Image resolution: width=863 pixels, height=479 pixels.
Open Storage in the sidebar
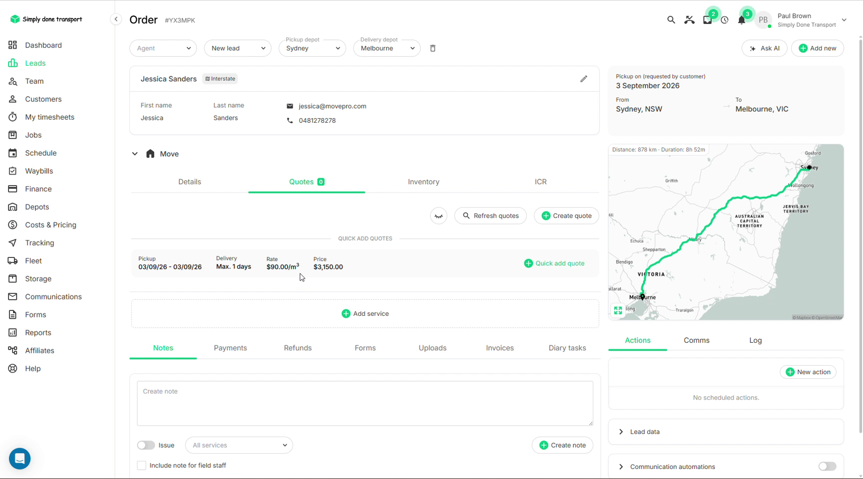(x=38, y=279)
